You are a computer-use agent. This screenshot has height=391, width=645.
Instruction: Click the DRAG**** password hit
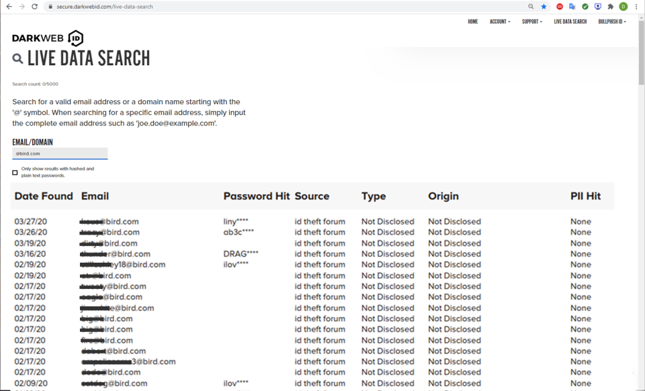(x=241, y=254)
